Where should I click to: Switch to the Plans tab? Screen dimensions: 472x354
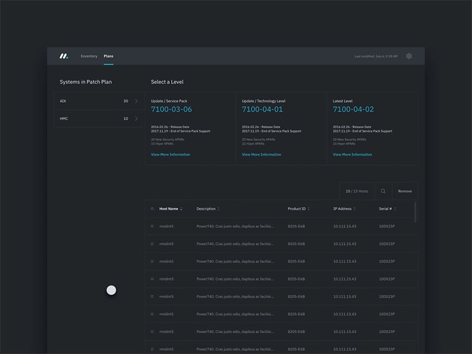click(109, 56)
